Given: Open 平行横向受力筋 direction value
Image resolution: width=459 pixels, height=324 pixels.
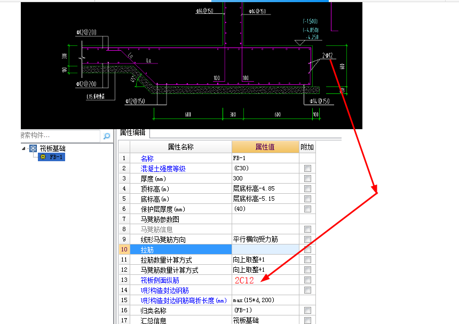Looking at the screenshot, I should tap(265, 240).
